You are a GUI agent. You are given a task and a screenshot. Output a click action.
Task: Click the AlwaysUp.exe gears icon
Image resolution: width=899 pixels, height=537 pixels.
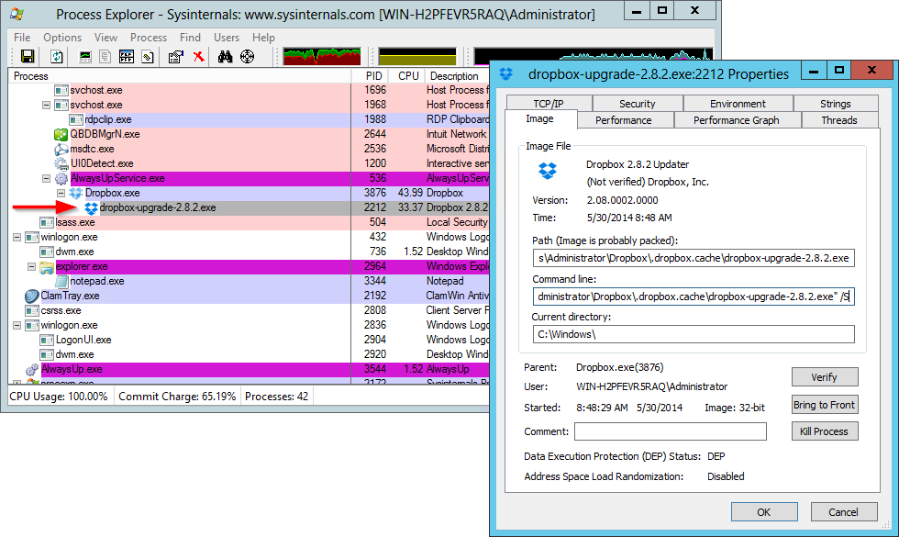point(32,369)
